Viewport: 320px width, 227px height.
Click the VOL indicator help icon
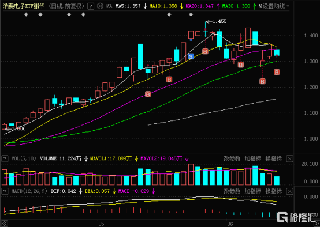(x=5, y=158)
